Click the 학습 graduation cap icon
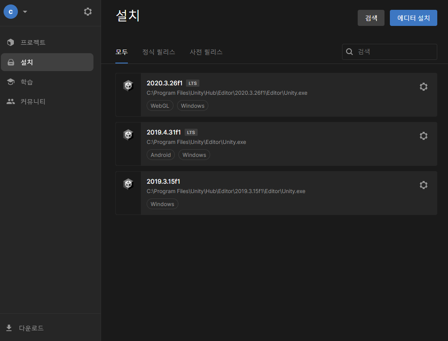This screenshot has width=448, height=341. (x=11, y=82)
